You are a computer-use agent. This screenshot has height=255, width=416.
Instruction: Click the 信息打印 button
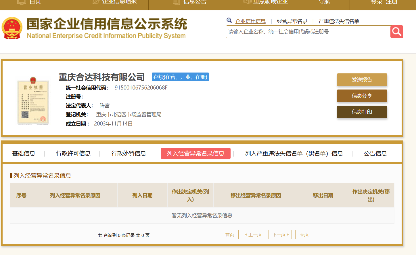(x=362, y=112)
